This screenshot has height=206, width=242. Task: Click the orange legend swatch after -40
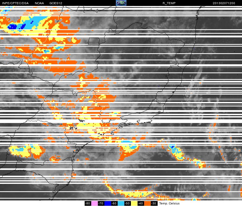[x=147, y=203]
